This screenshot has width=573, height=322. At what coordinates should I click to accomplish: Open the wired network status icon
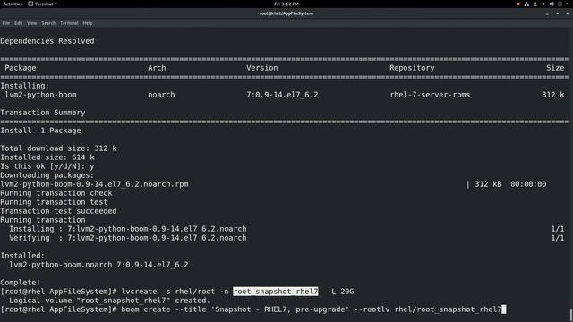coord(526,4)
